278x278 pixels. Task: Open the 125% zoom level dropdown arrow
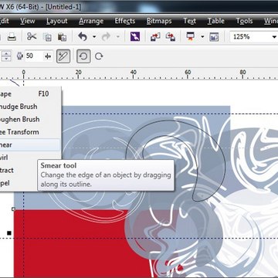274,37
